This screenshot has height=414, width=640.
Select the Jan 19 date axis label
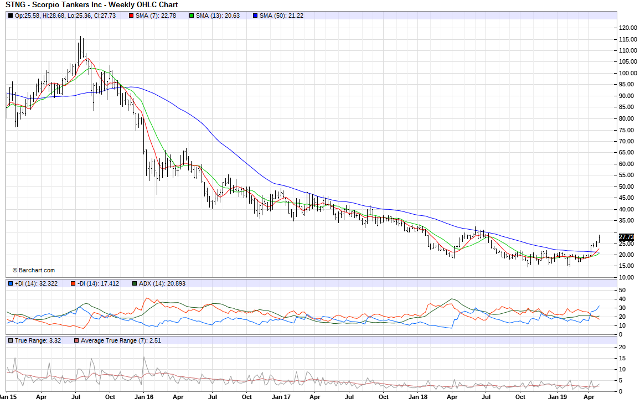point(555,397)
